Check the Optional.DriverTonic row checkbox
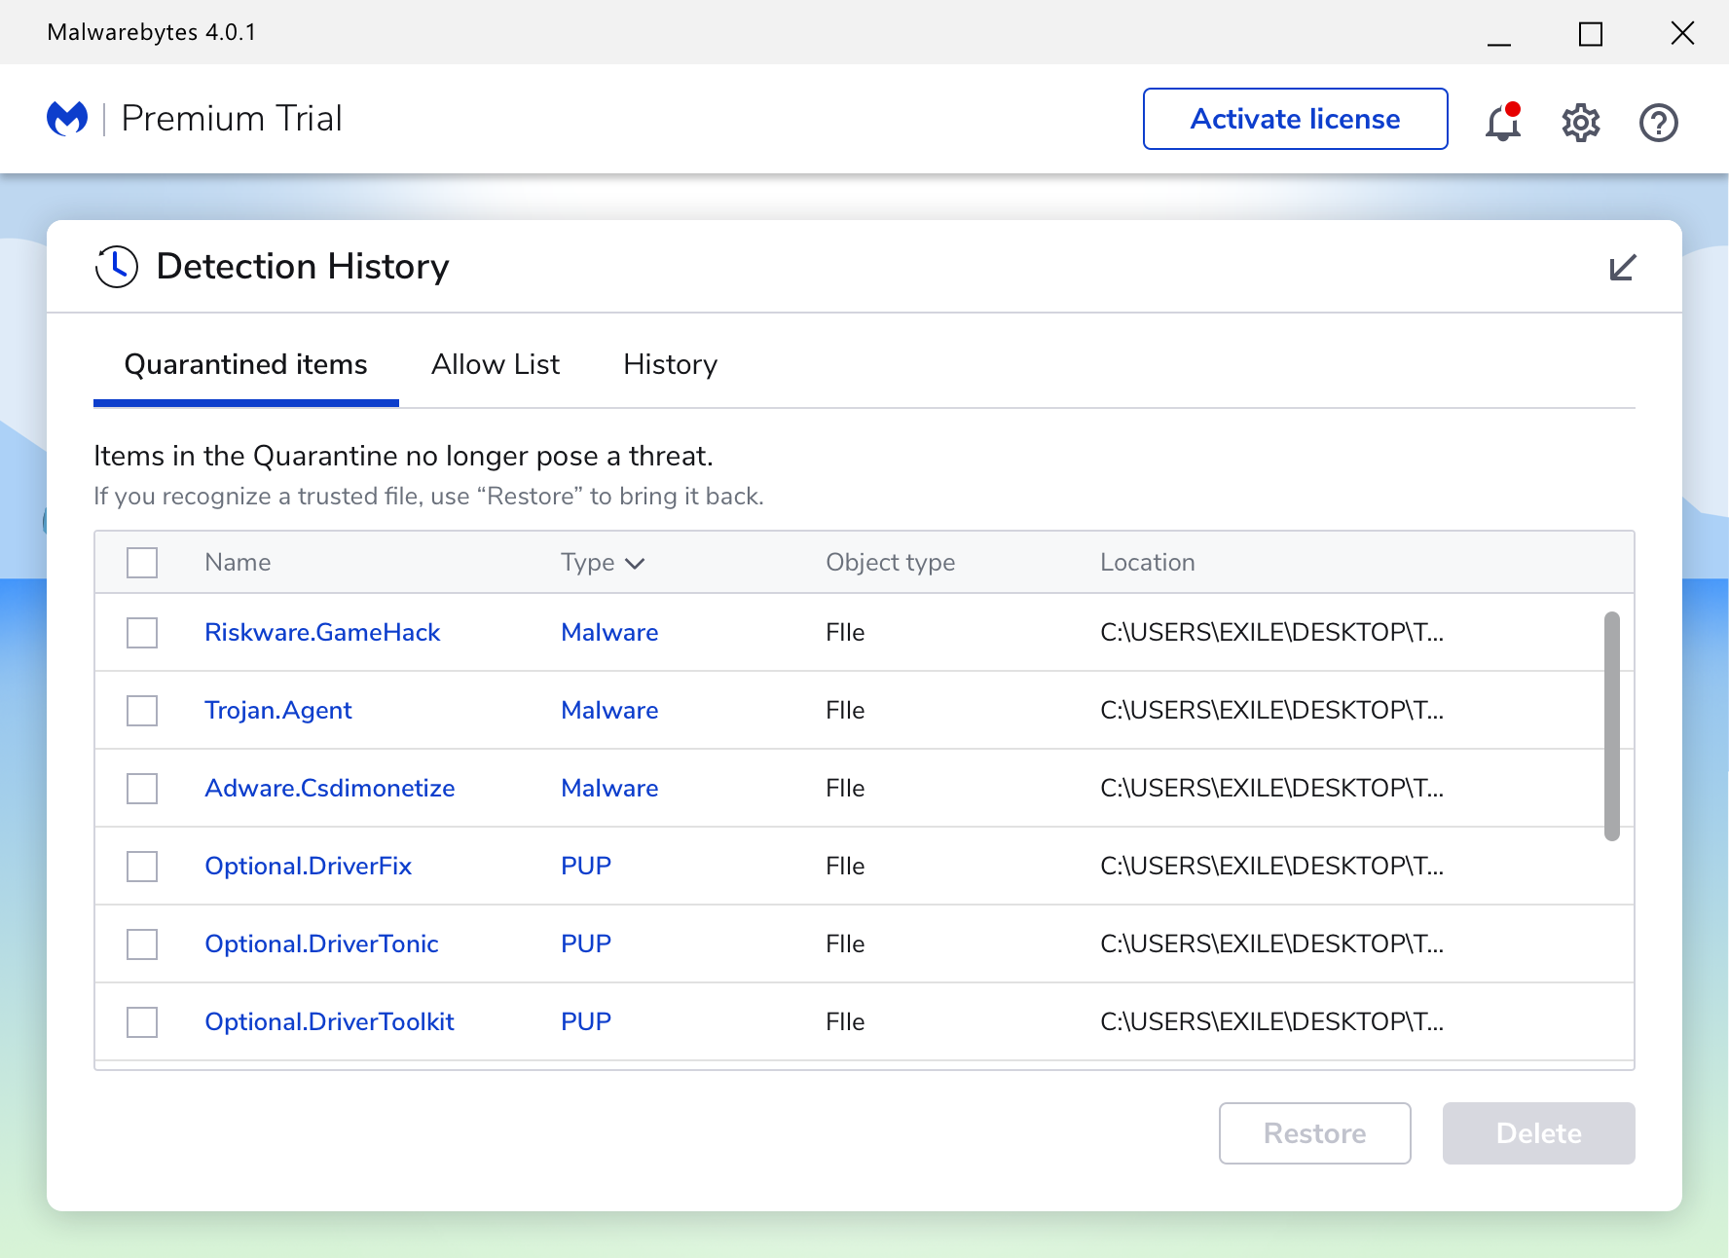The image size is (1729, 1258). coord(142,944)
